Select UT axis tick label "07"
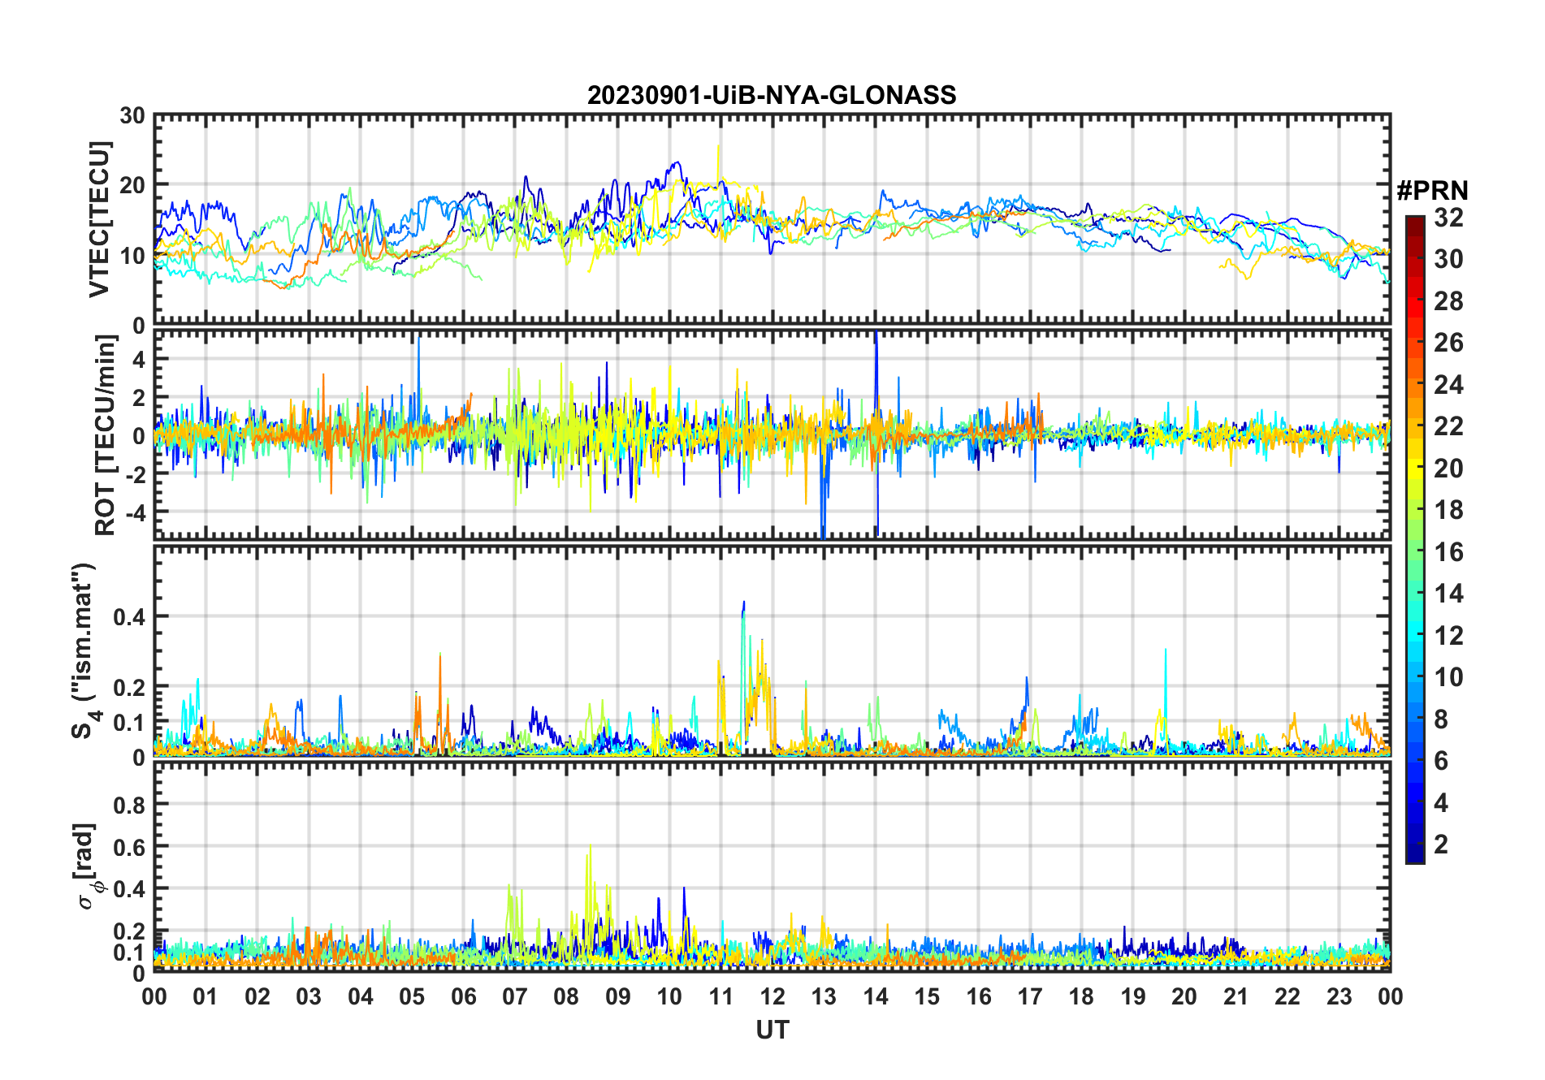 point(515,996)
